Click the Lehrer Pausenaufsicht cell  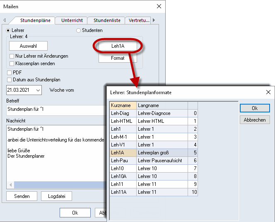(162, 161)
